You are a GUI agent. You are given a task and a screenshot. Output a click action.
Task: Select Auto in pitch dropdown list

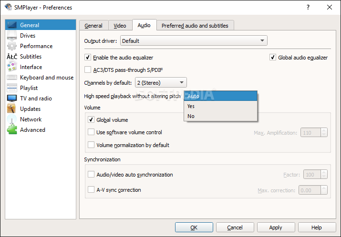point(220,96)
